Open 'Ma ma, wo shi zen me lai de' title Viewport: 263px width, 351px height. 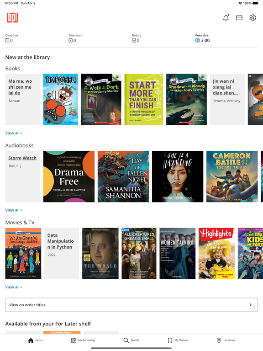(x=20, y=87)
